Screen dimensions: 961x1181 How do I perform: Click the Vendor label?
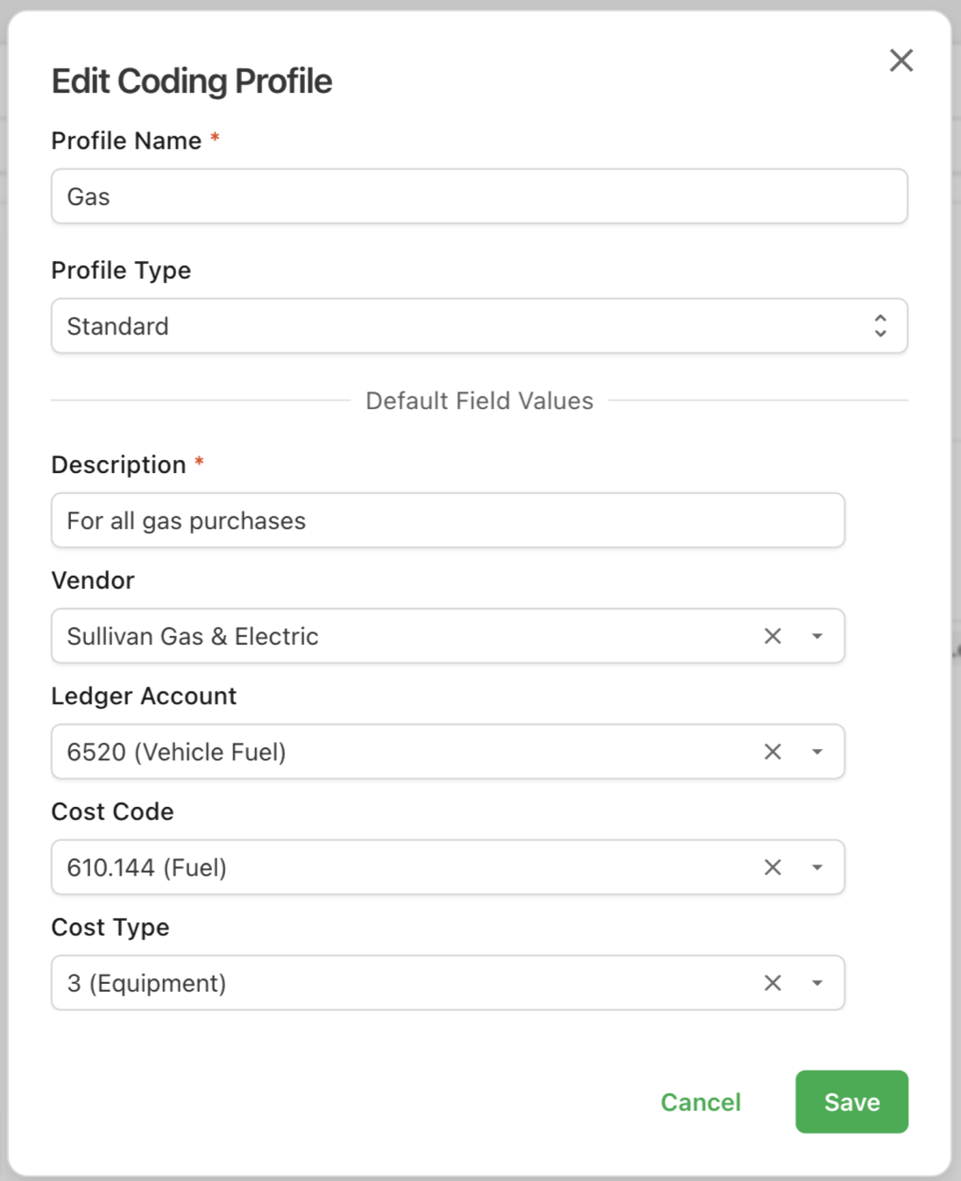click(x=93, y=580)
